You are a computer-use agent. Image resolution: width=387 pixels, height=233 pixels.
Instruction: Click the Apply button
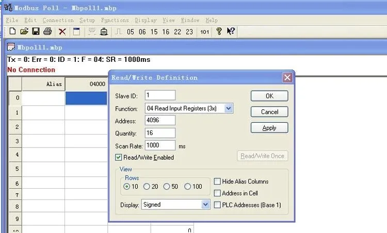pos(269,128)
